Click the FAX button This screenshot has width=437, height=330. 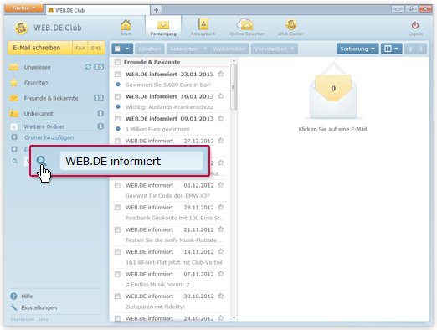coord(80,48)
